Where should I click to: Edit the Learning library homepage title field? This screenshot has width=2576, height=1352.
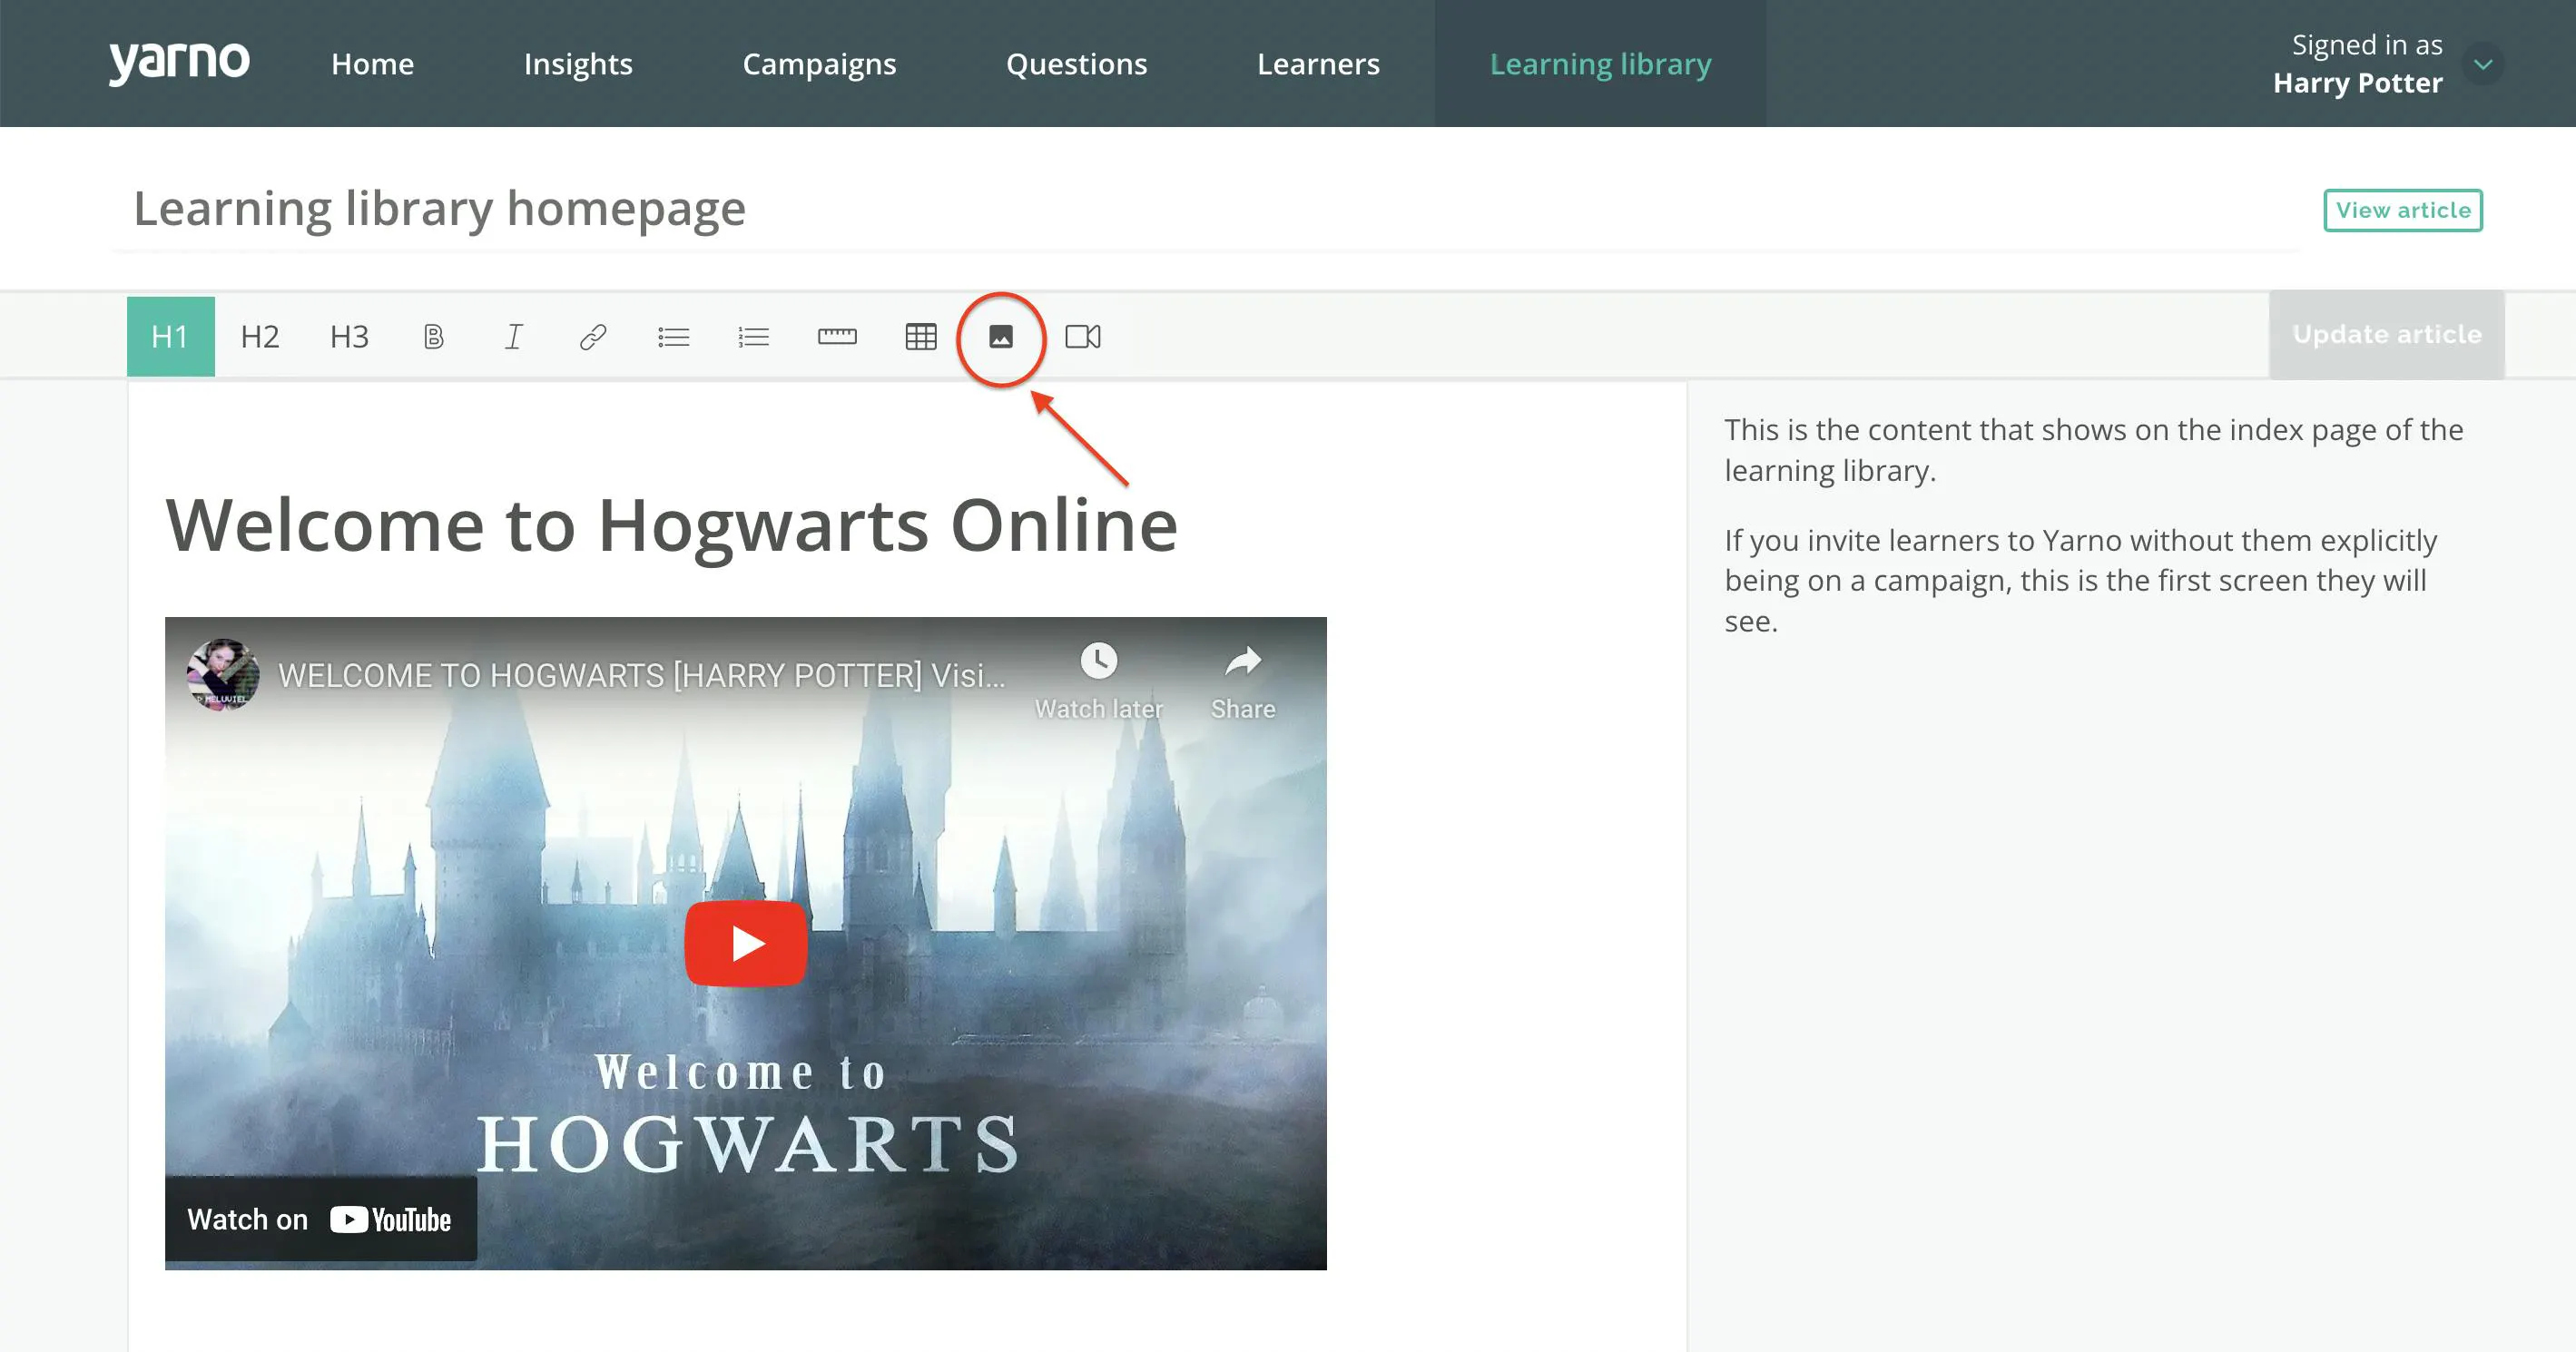[x=1209, y=209]
